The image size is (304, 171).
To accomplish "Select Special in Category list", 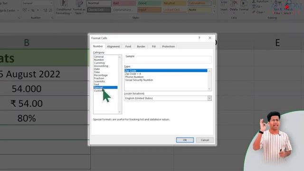I will tap(105, 87).
